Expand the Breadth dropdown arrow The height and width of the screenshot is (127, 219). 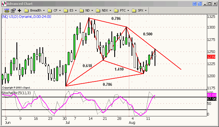pos(44,11)
